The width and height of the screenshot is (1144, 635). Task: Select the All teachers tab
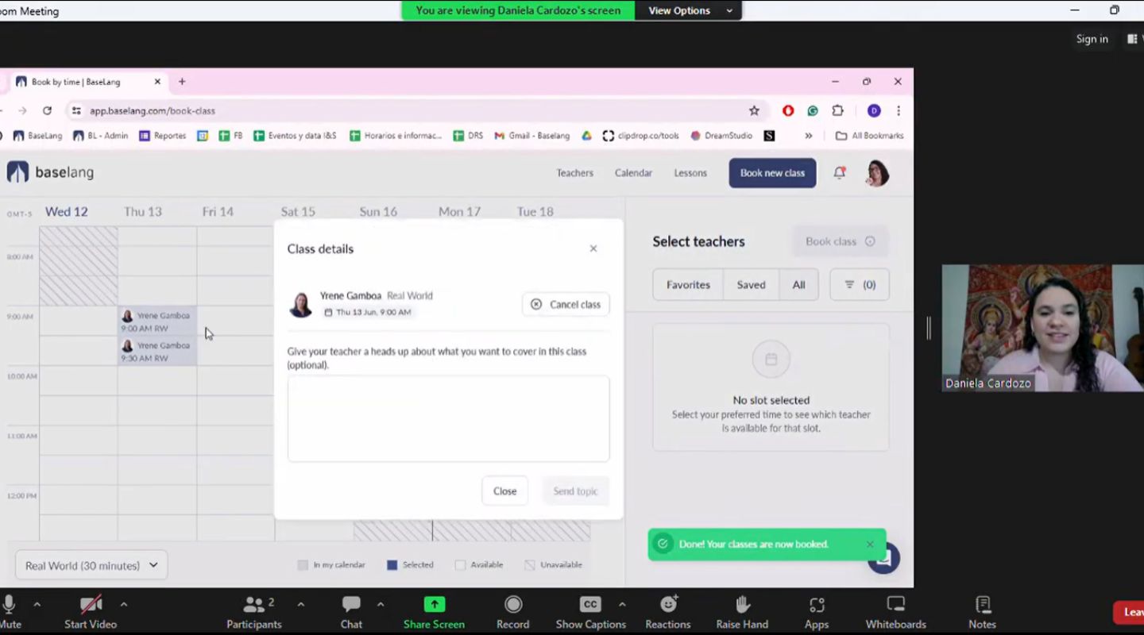tap(798, 285)
